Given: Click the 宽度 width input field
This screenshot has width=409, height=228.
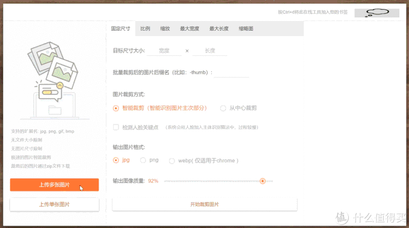Looking at the screenshot, I should point(164,51).
